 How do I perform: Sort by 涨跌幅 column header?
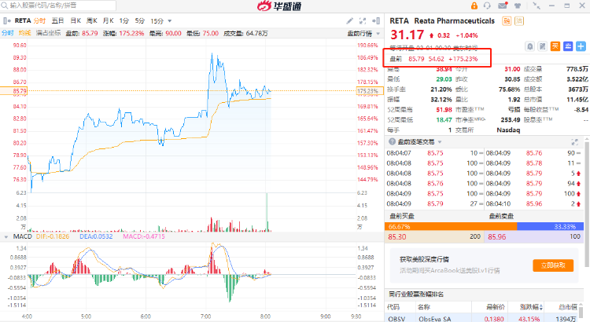click(531, 307)
